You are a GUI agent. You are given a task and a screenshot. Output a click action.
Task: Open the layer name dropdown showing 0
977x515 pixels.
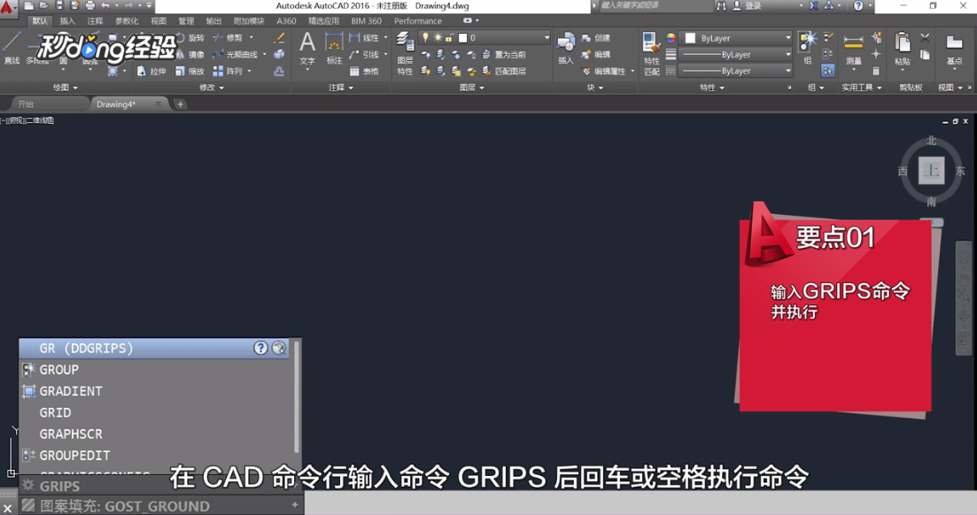pos(485,38)
